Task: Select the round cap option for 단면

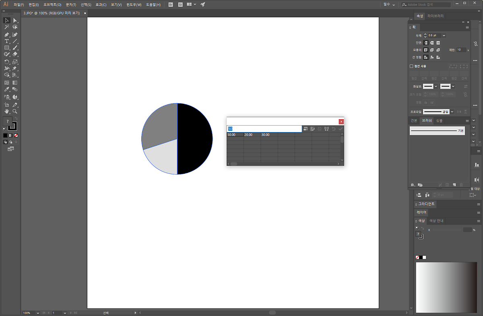Action: pyautogui.click(x=432, y=43)
